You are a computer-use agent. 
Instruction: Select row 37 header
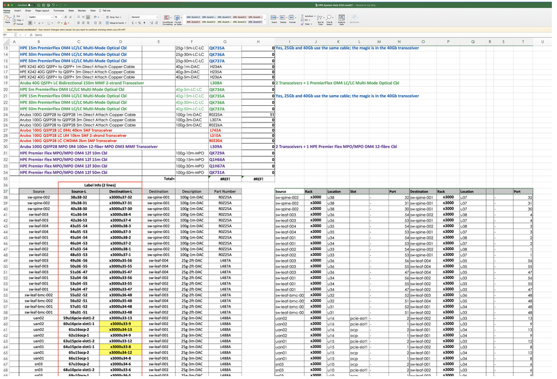click(x=5, y=191)
